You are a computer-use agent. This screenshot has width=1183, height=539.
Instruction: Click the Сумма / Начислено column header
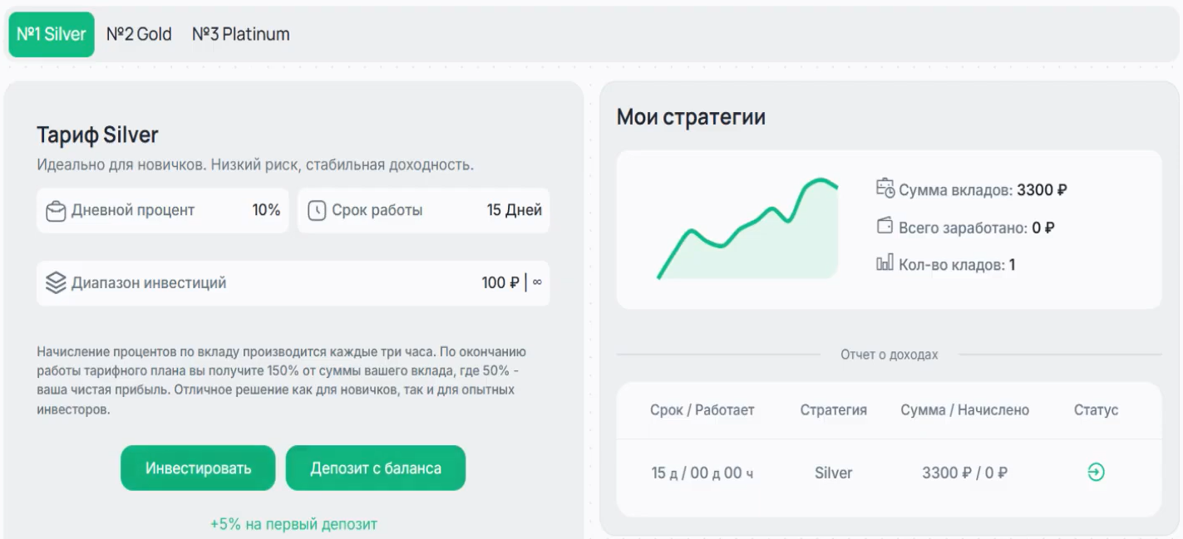(964, 410)
